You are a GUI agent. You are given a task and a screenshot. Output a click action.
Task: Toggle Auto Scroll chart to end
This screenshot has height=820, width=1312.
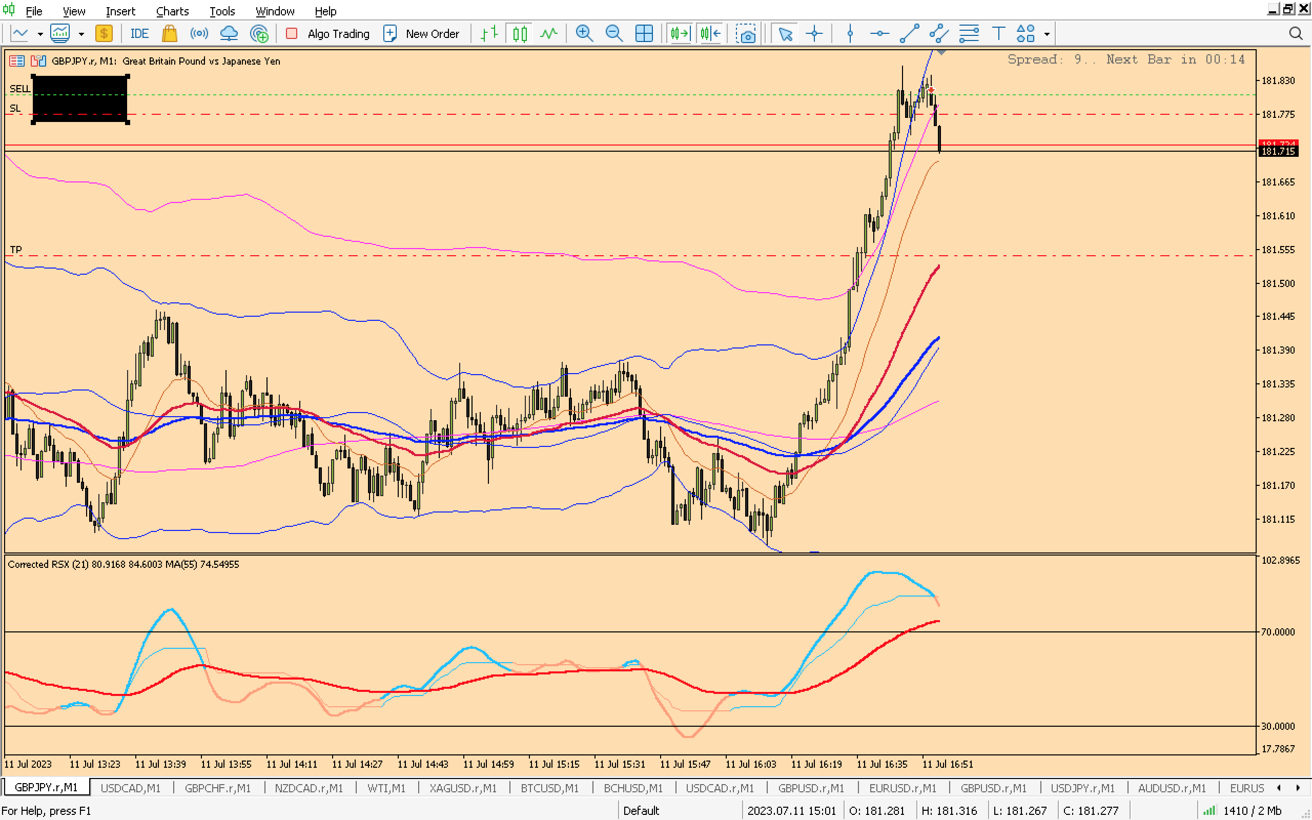click(679, 34)
